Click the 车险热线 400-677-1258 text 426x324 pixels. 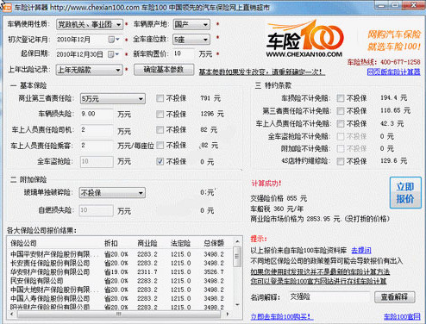click(384, 62)
